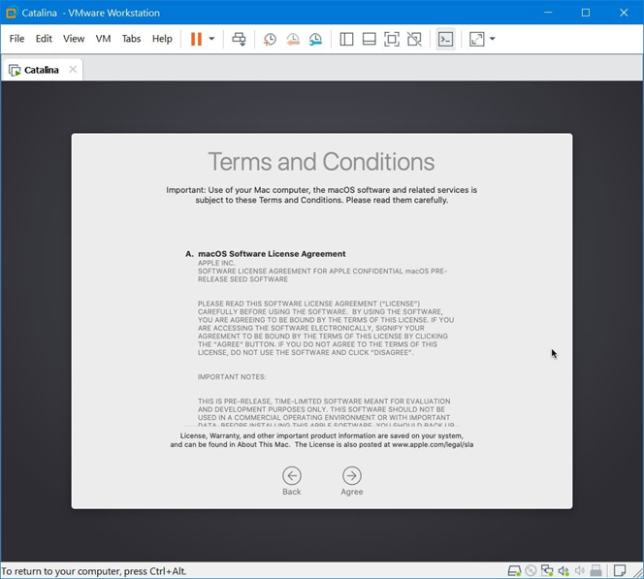
Task: Click the IMPORTANT NOTES: text line
Action: tap(232, 377)
